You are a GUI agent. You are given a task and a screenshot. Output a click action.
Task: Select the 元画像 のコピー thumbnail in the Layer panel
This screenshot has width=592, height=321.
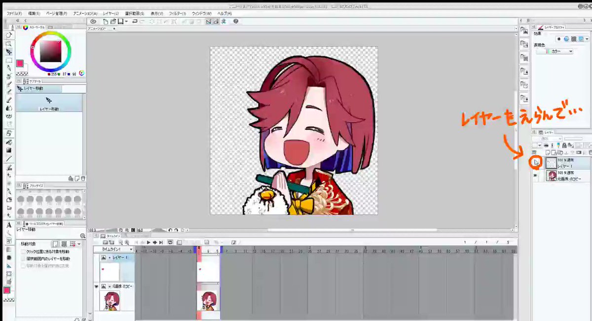(551, 175)
